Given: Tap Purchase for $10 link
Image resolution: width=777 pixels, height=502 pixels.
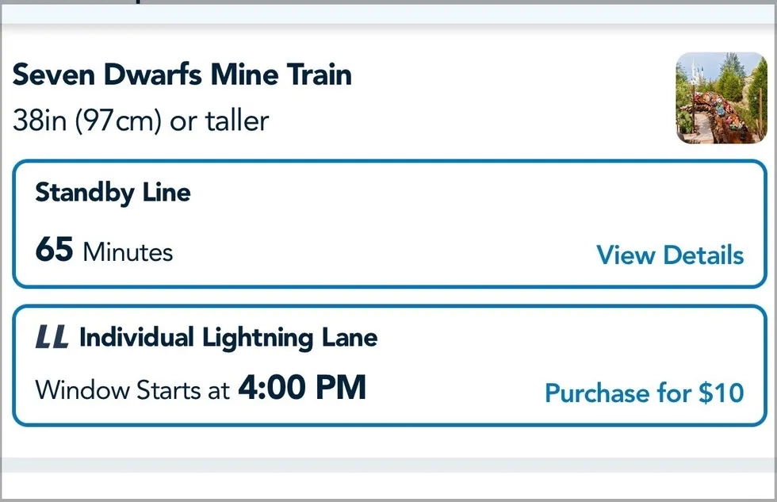Looking at the screenshot, I should [644, 393].
